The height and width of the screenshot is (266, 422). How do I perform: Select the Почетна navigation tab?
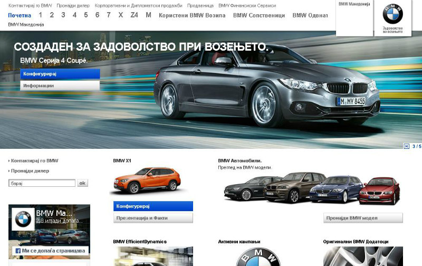pos(20,15)
